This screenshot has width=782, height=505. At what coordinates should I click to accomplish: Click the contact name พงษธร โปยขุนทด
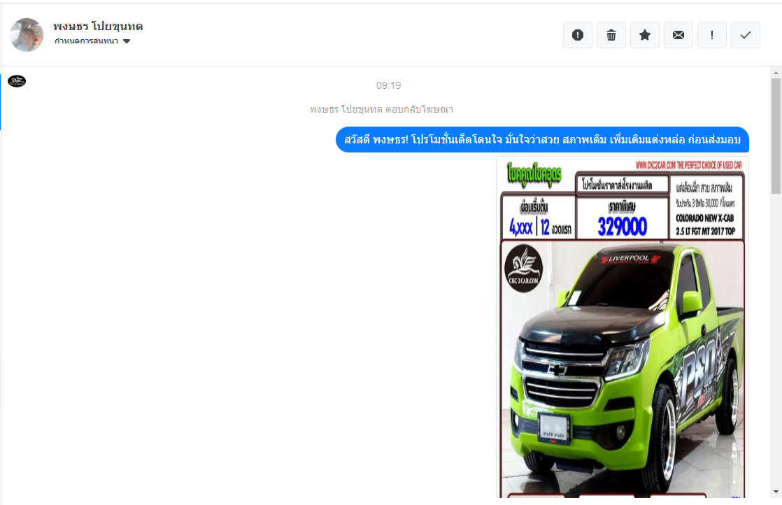click(x=98, y=26)
